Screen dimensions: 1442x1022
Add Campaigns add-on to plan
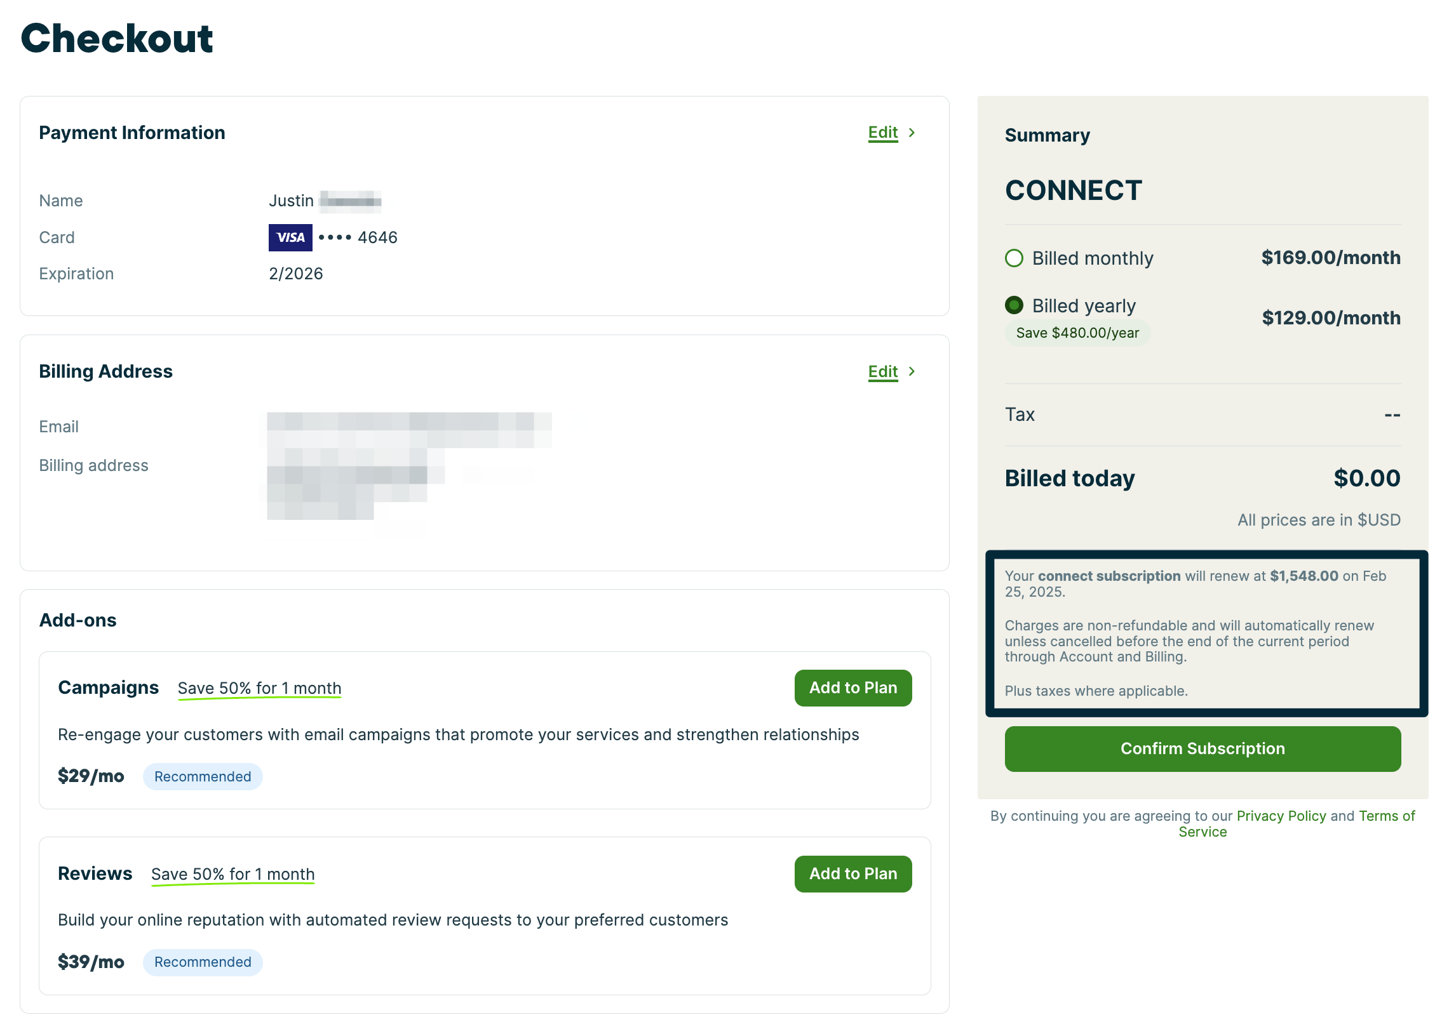point(852,688)
